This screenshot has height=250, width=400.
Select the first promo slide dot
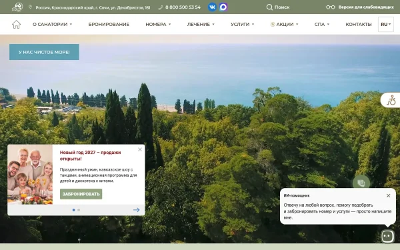(x=74, y=210)
